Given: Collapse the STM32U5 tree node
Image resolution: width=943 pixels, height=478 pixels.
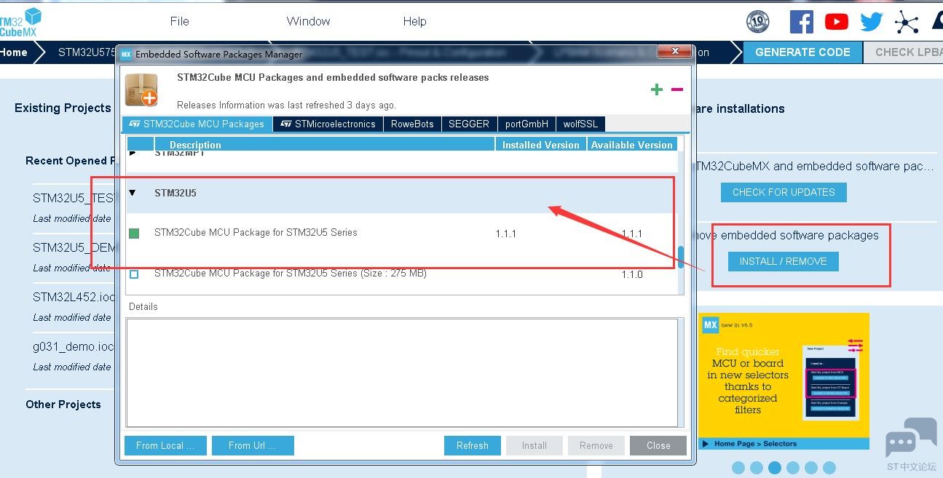Looking at the screenshot, I should pos(133,193).
